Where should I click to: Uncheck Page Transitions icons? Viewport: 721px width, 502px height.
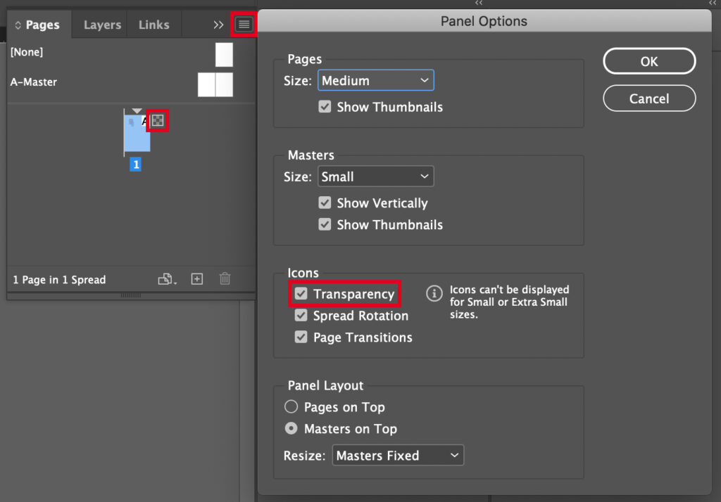pyautogui.click(x=301, y=337)
